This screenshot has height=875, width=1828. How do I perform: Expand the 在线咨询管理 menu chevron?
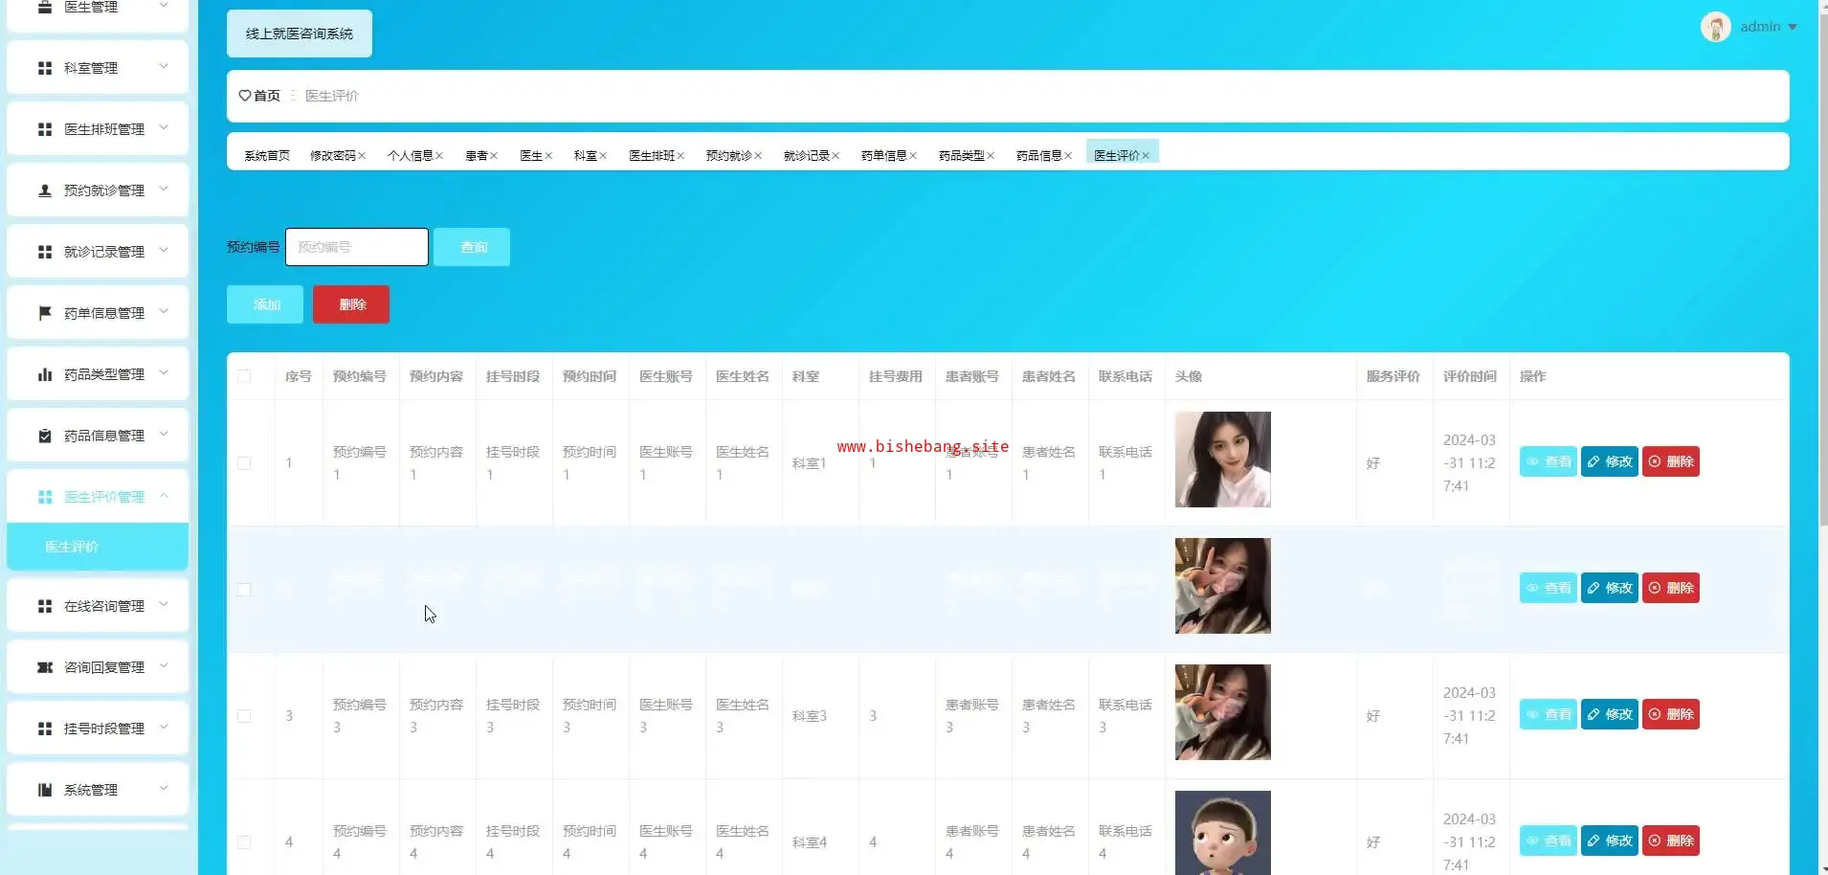(164, 605)
